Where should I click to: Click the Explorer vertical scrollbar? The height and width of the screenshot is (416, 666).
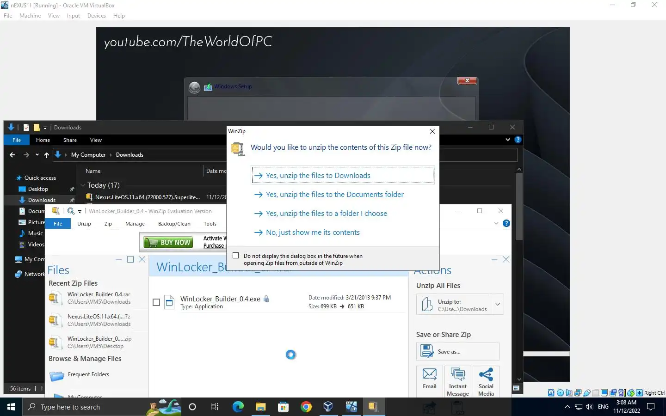[519, 206]
